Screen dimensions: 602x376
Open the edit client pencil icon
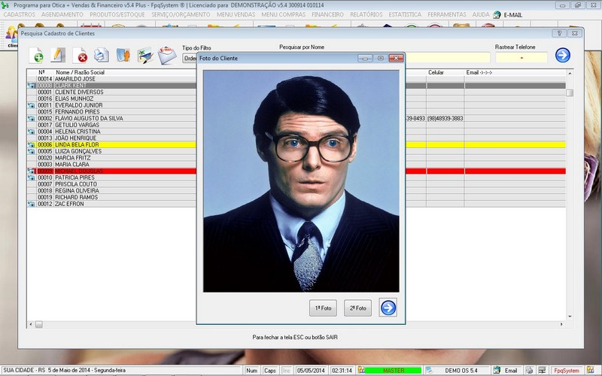point(58,55)
